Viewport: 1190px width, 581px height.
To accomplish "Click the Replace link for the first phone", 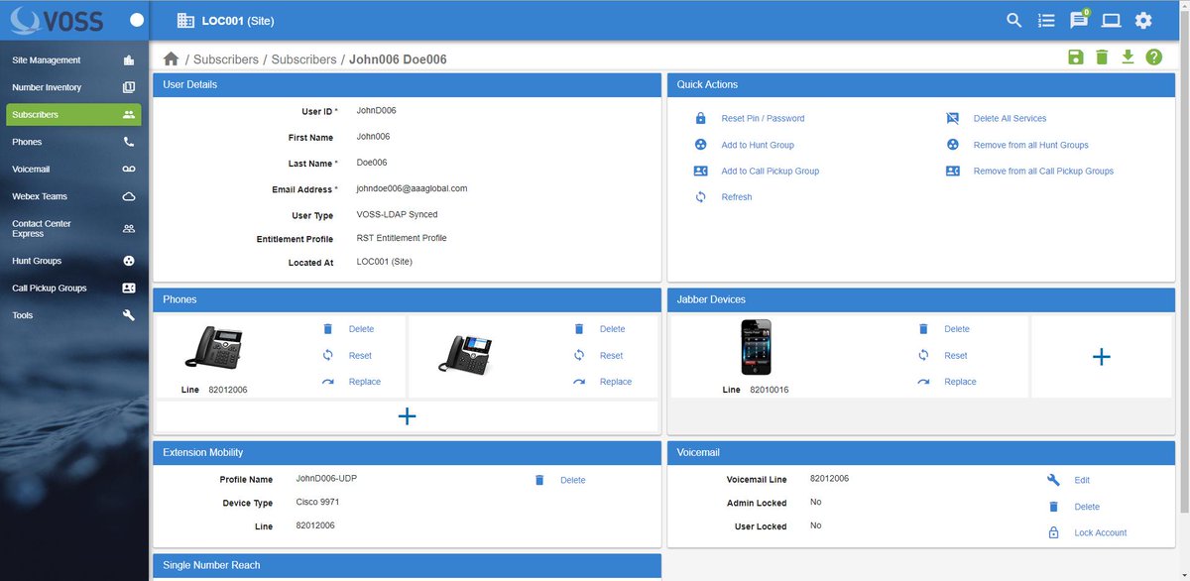I will coord(365,381).
